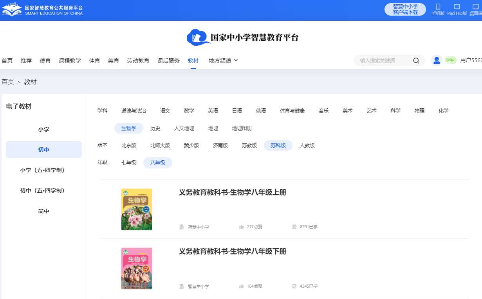This screenshot has height=299, width=482.
Task: Open the 劳动教育 navigation tab
Action: click(x=138, y=61)
